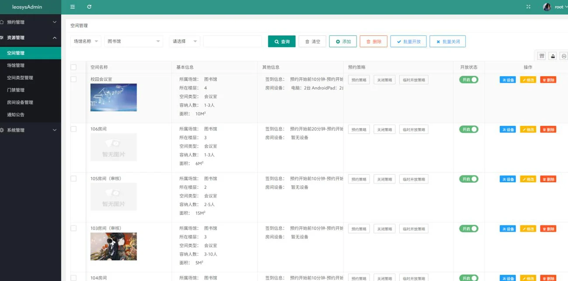The image size is (568, 281).
Task: Click 修改 button for 103房间 row
Action: pyautogui.click(x=528, y=229)
